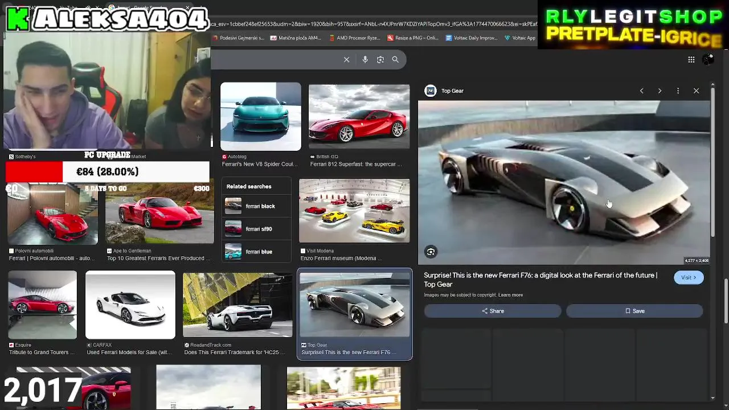This screenshot has height=410, width=729.
Task: Click the Top Gear source logo in preview
Action: pyautogui.click(x=431, y=91)
